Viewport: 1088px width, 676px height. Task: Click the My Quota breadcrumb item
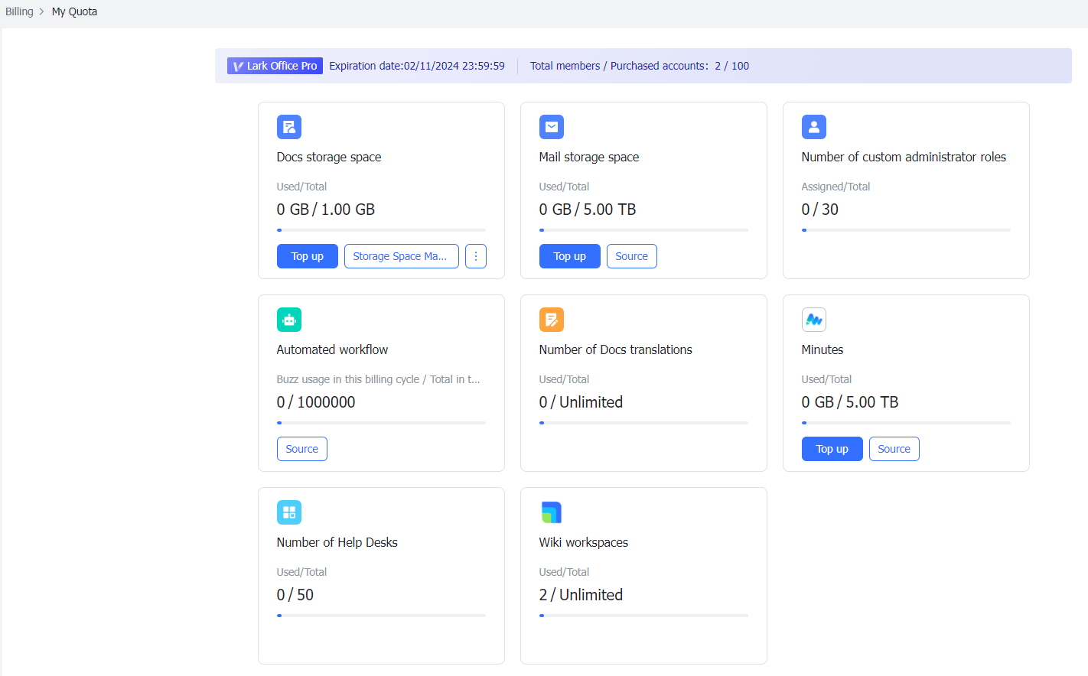[x=74, y=11]
